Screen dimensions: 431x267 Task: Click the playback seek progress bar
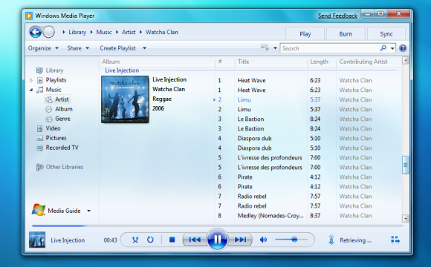point(217,226)
